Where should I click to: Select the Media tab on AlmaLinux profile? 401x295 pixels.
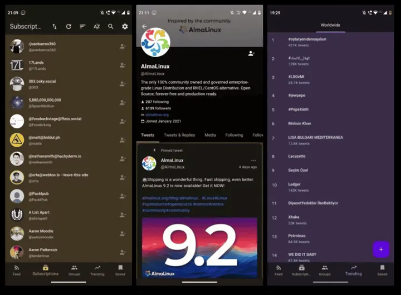coord(210,135)
